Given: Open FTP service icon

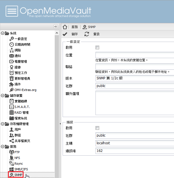Looking at the screenshot, I should tap(12, 152).
